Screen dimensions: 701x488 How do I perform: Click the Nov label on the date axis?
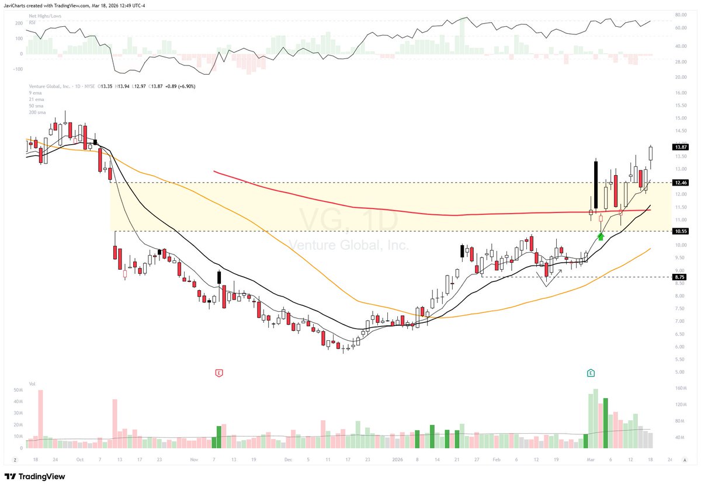click(194, 460)
